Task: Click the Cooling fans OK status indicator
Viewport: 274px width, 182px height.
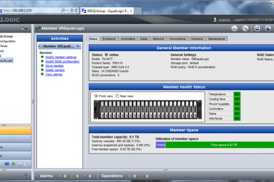Action: pos(237,99)
